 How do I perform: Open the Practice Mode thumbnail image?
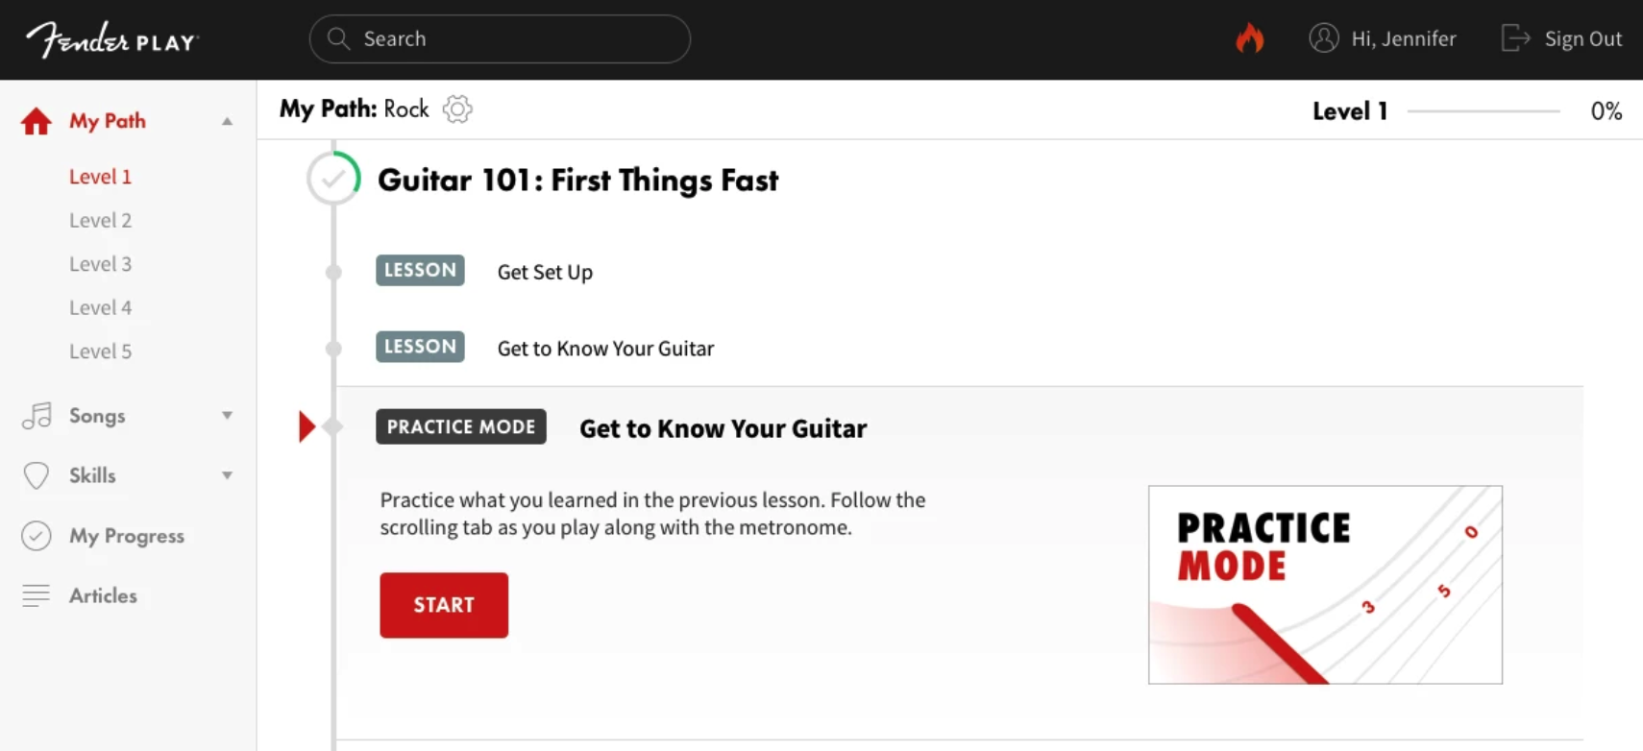pos(1325,585)
